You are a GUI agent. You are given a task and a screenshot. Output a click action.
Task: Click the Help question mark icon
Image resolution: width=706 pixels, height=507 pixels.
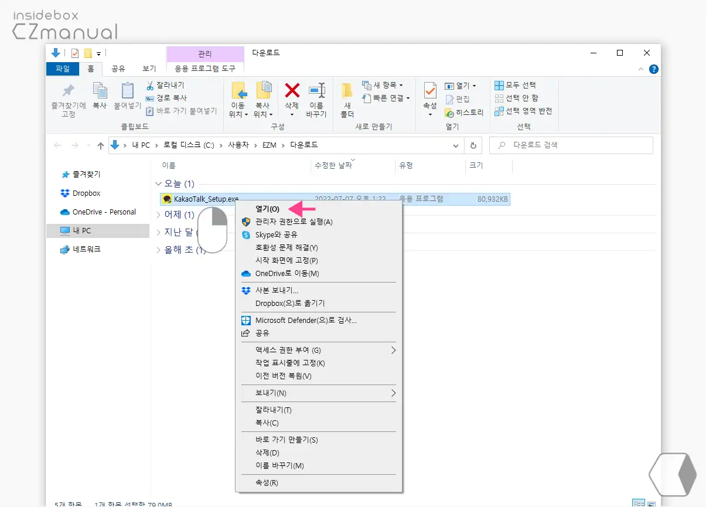click(x=654, y=69)
